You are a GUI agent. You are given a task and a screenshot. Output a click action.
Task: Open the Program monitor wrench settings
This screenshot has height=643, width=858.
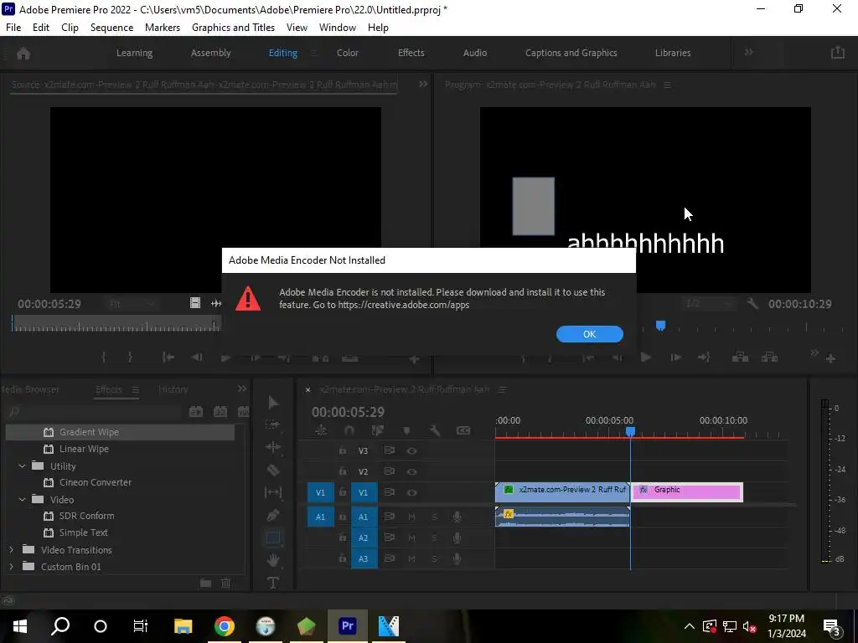click(752, 303)
